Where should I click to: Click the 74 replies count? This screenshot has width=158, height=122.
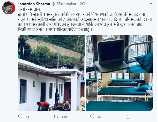pos(27,117)
